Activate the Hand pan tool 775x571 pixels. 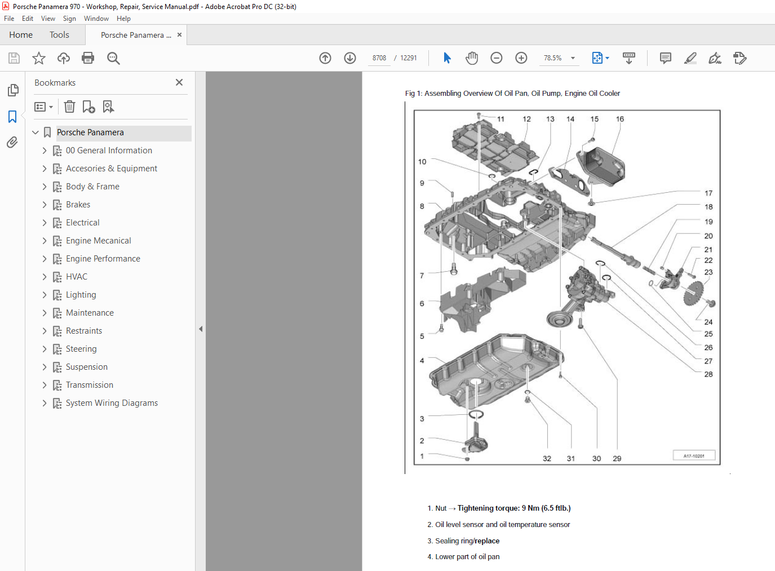[472, 58]
